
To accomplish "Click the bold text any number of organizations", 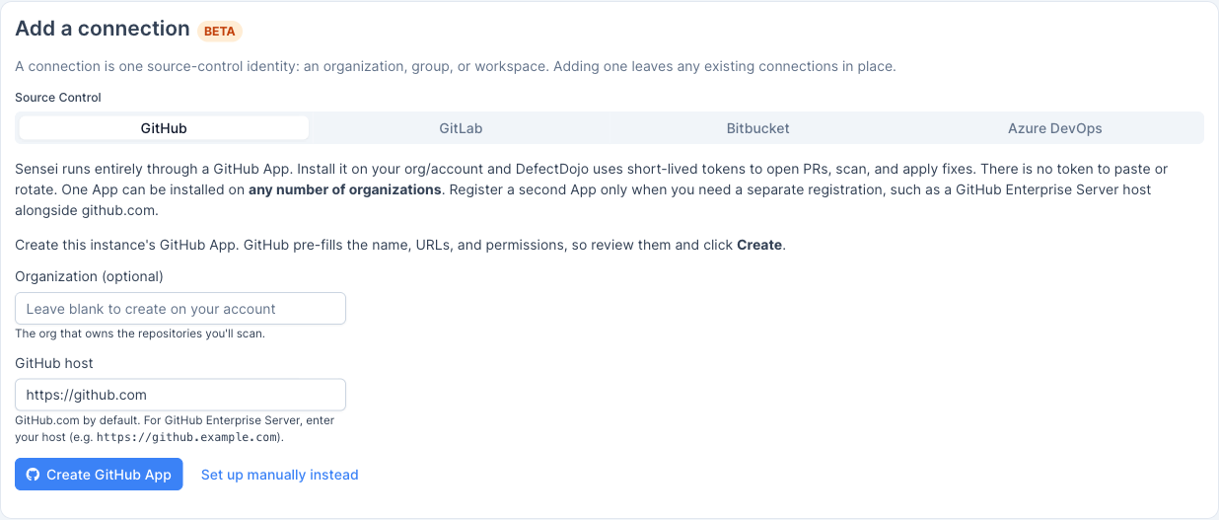I will pos(345,189).
